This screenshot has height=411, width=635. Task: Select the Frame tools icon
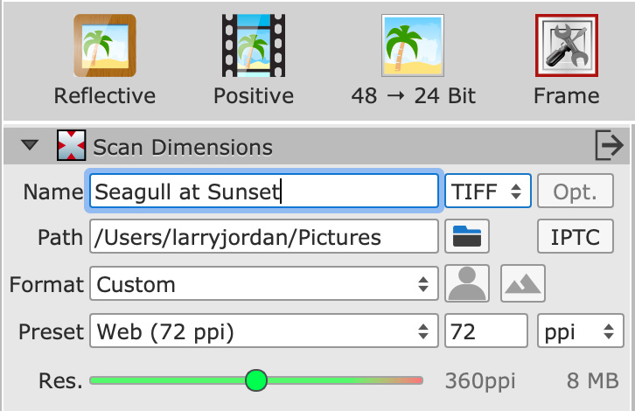pyautogui.click(x=567, y=45)
